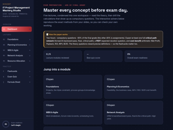Open the Foundations lecture in sidebar
This screenshot has width=173, height=130.
coord(17,39)
